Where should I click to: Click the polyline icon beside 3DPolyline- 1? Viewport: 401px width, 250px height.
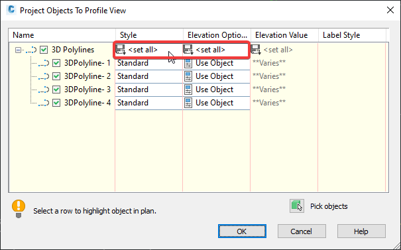click(44, 63)
